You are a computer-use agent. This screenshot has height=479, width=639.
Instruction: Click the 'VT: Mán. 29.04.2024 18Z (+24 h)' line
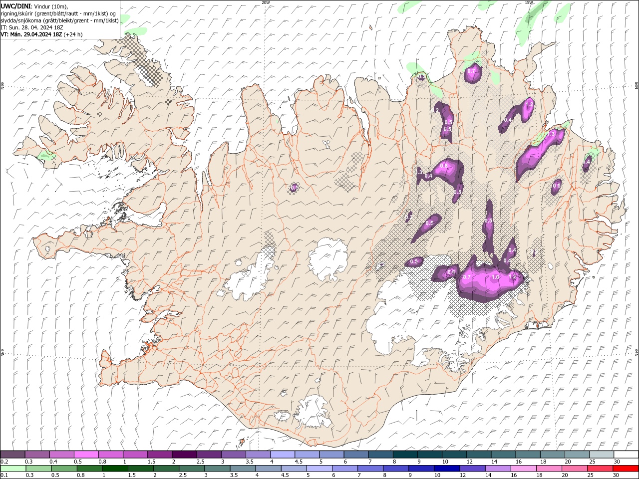[41, 34]
